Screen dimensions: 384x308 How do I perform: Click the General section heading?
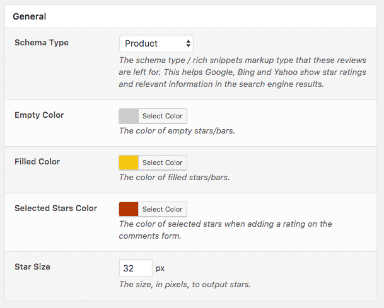(x=29, y=16)
